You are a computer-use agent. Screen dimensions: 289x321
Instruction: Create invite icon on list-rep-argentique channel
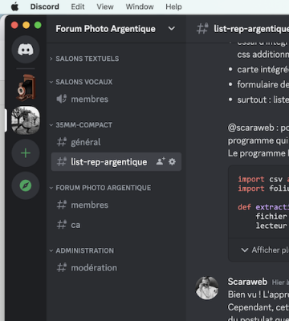pyautogui.click(x=161, y=161)
